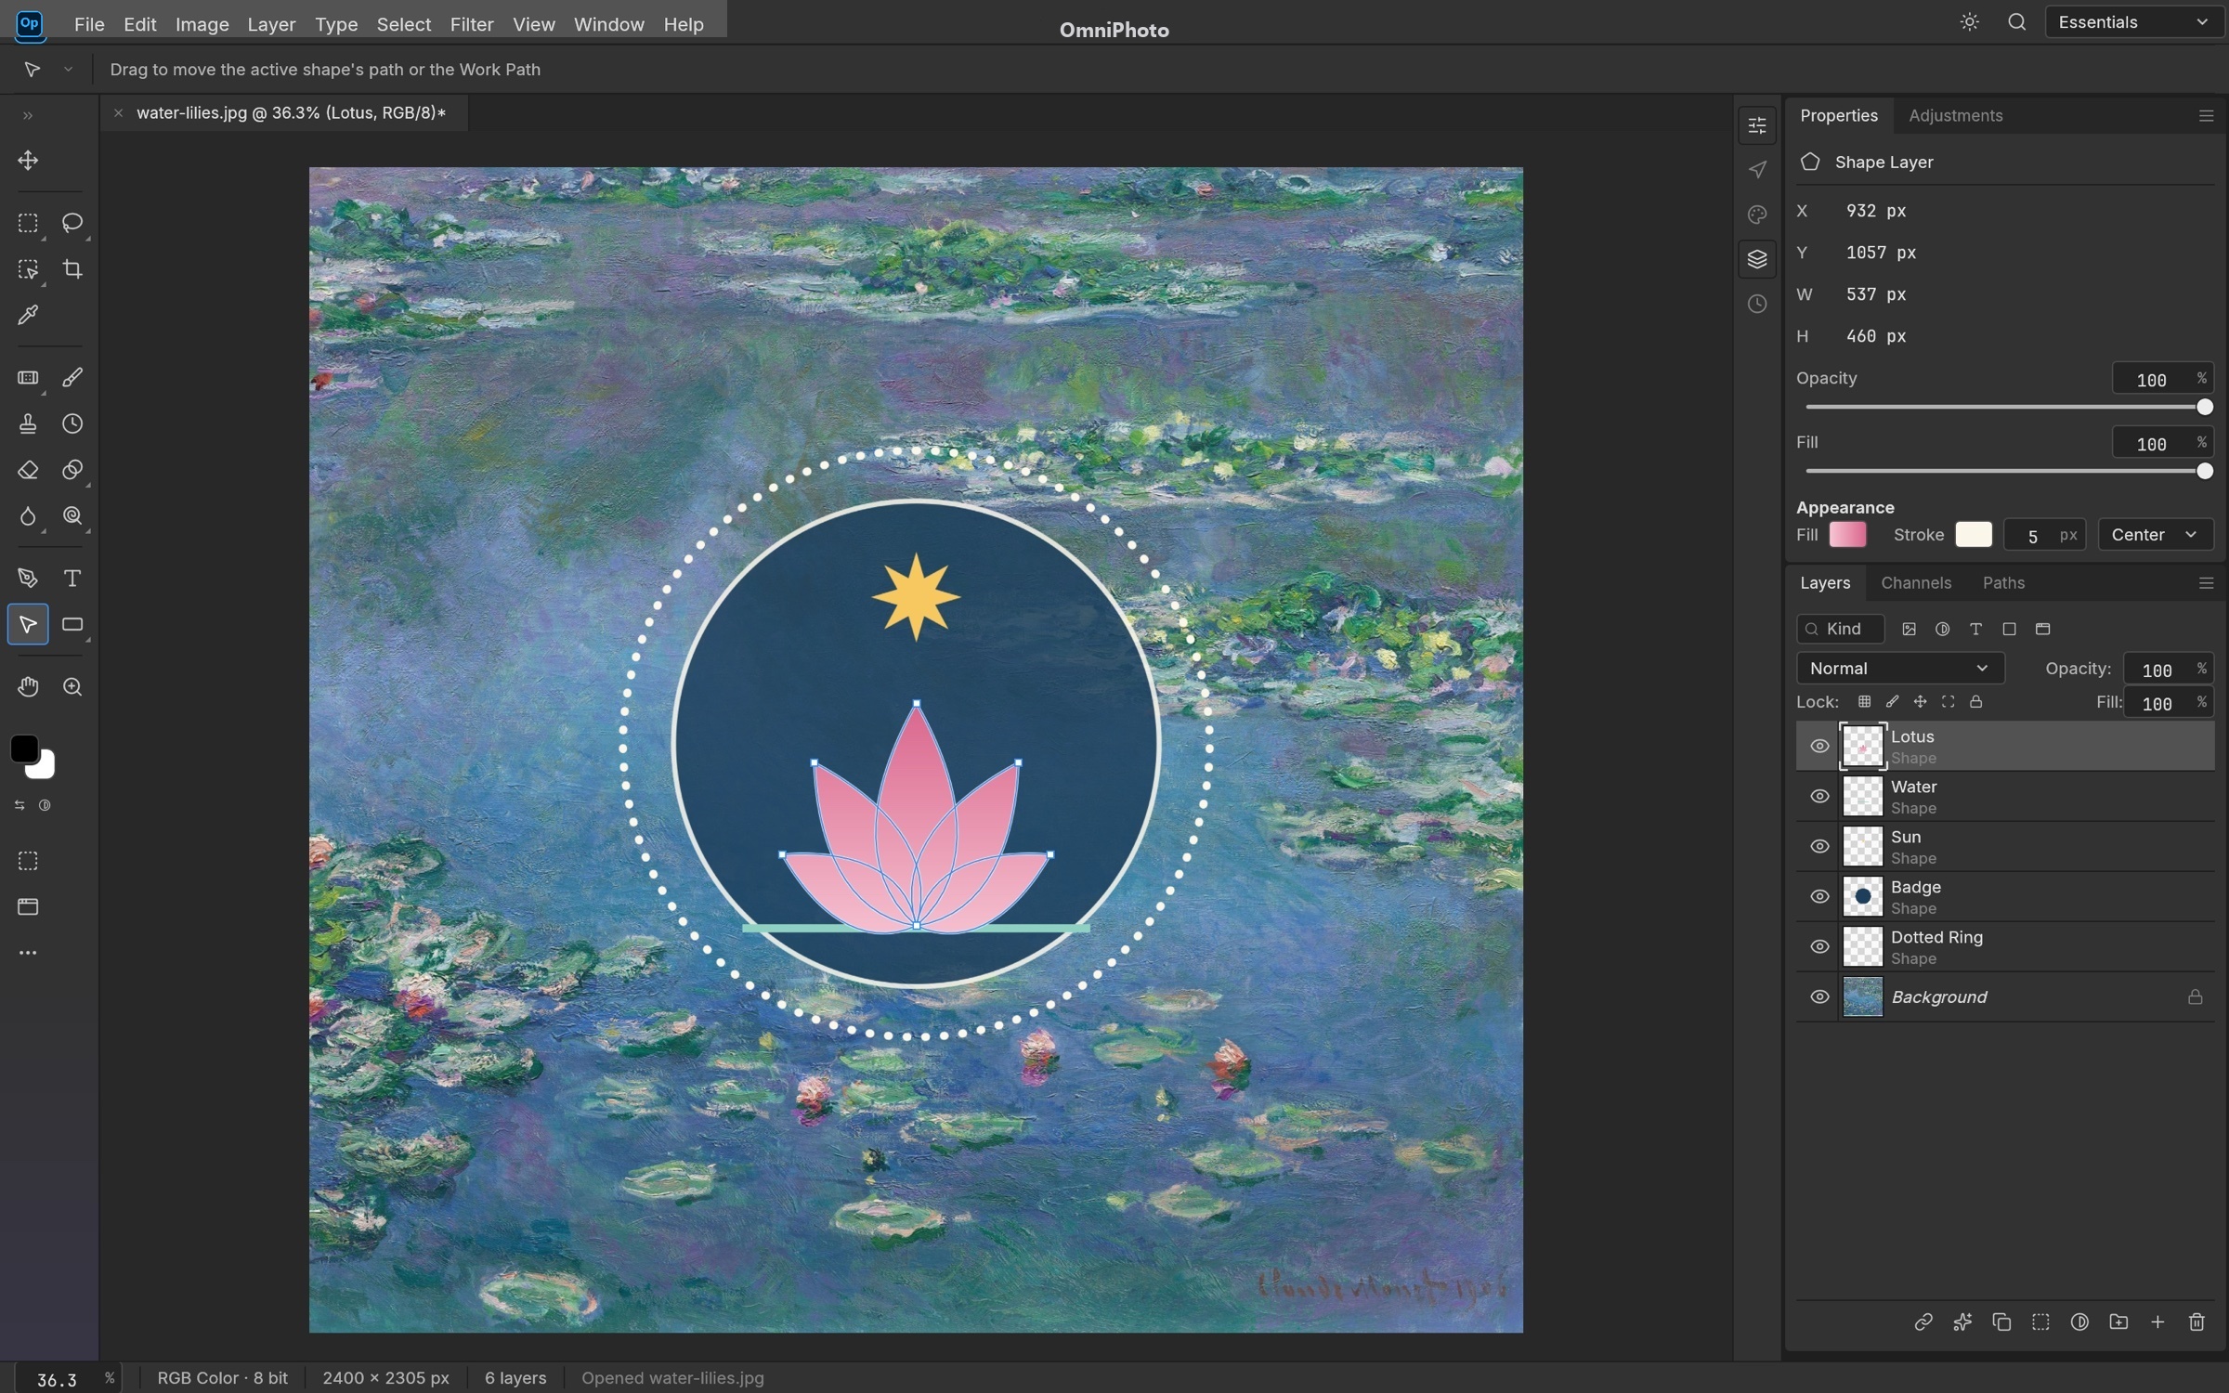Toggle the light/dark theme sun icon
The image size is (2229, 1393).
point(1969,22)
